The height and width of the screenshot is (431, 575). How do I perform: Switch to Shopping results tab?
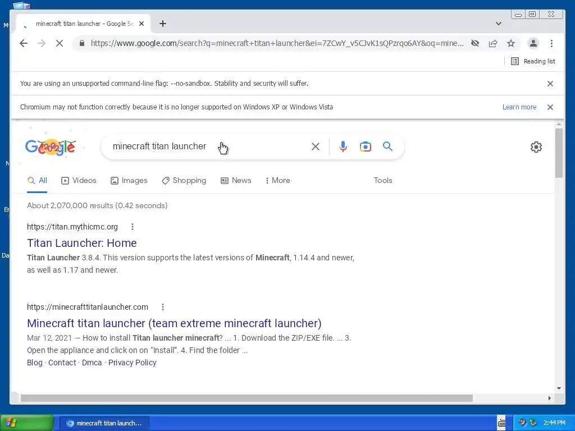[184, 180]
